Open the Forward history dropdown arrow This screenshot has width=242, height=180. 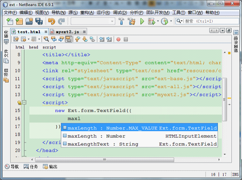[39, 39]
